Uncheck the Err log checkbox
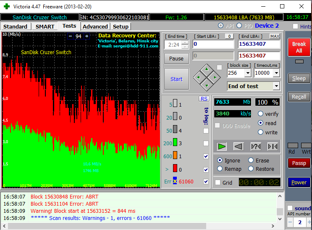This screenshot has width=312, height=230. pyautogui.click(x=206, y=182)
